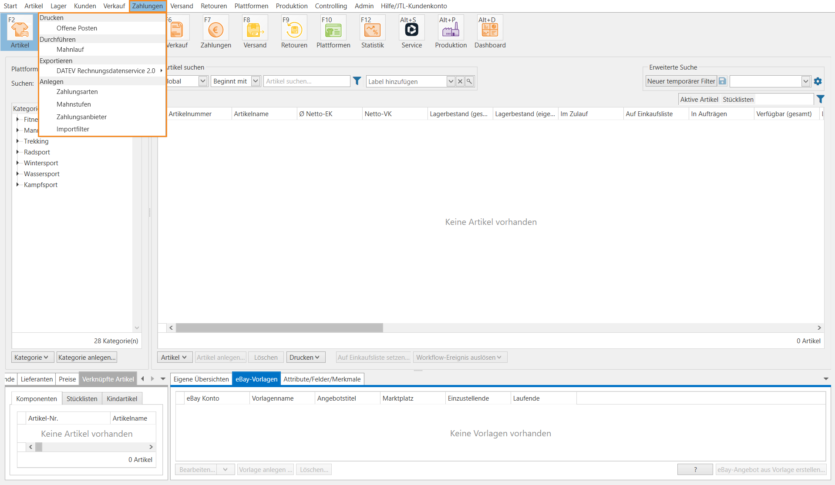Click the filter funnel next to article search

pos(357,81)
